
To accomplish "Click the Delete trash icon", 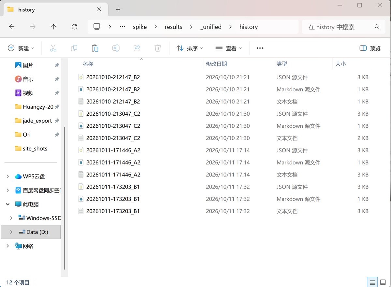I will (158, 48).
